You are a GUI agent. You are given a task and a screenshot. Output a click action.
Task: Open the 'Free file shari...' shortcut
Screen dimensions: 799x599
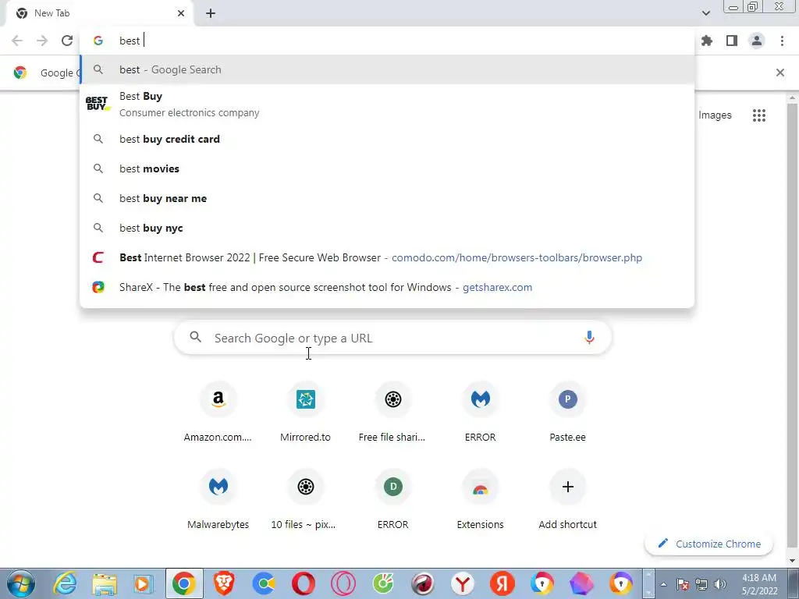pyautogui.click(x=392, y=413)
